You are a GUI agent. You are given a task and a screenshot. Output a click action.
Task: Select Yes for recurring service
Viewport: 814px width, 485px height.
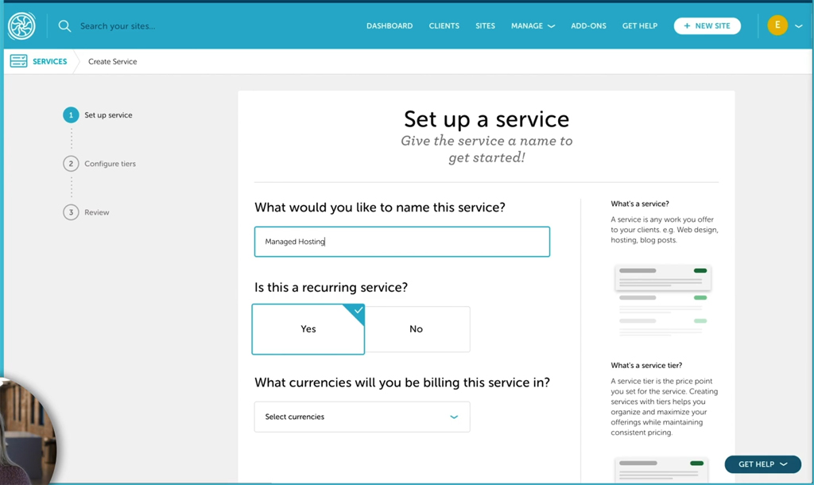[x=308, y=329]
